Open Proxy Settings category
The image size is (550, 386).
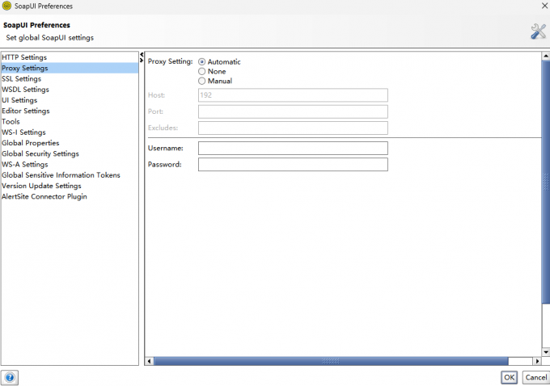coord(70,68)
